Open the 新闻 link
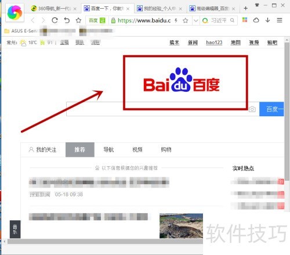This screenshot has width=290, height=255. coord(193,42)
